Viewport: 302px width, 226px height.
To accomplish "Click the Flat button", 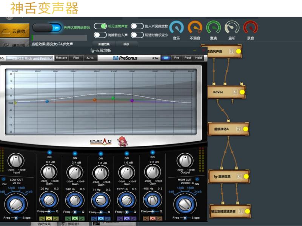I will [x=76, y=58].
